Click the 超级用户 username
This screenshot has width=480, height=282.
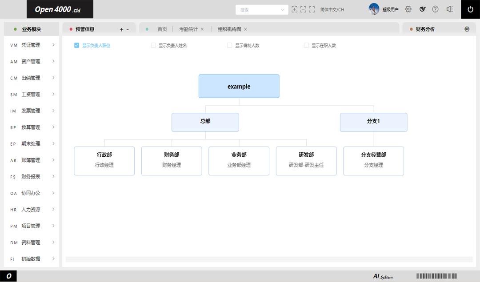coord(390,9)
